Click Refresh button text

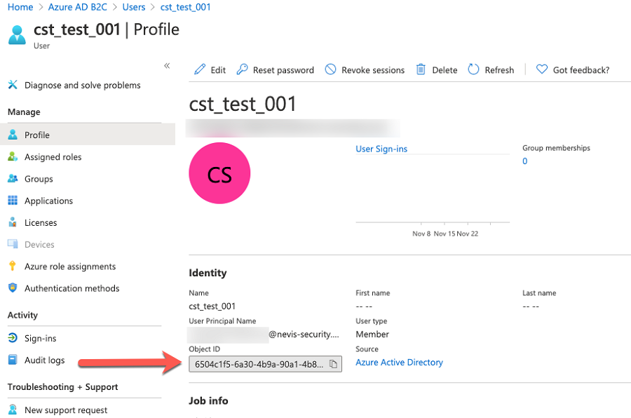499,69
